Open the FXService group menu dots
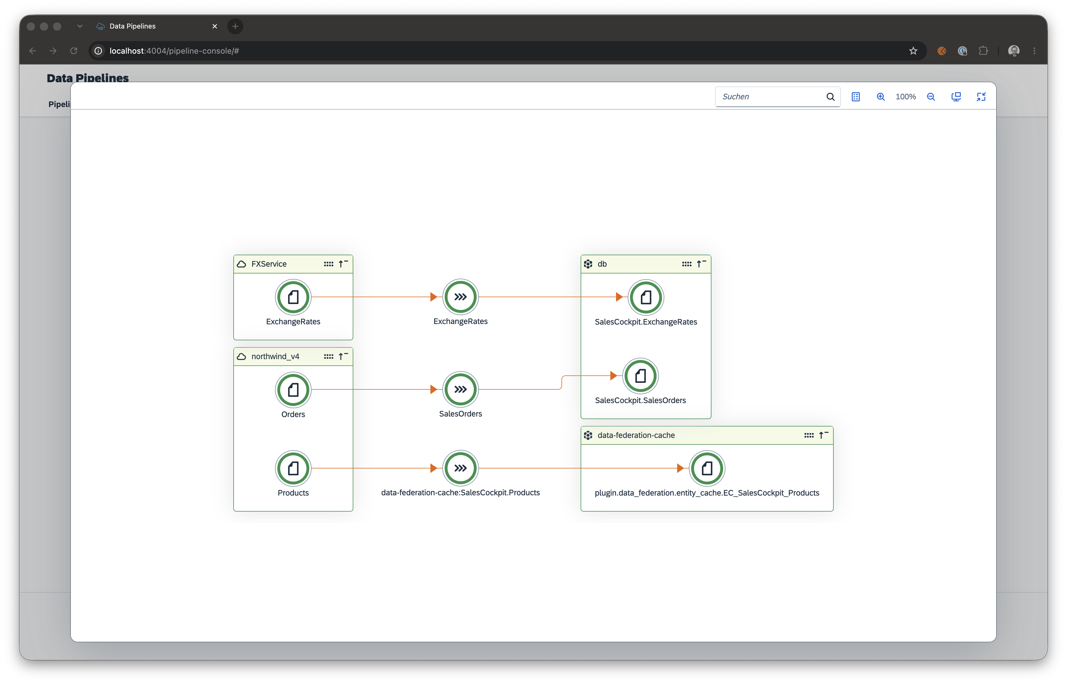Screen dimensions: 1067x684 coord(328,264)
